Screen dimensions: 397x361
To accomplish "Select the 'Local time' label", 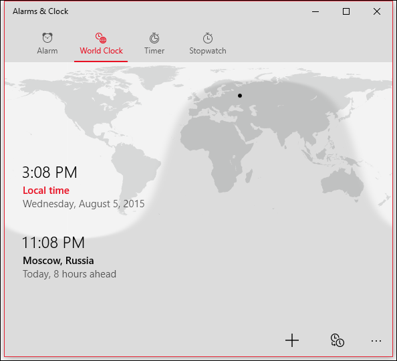I will pyautogui.click(x=46, y=191).
